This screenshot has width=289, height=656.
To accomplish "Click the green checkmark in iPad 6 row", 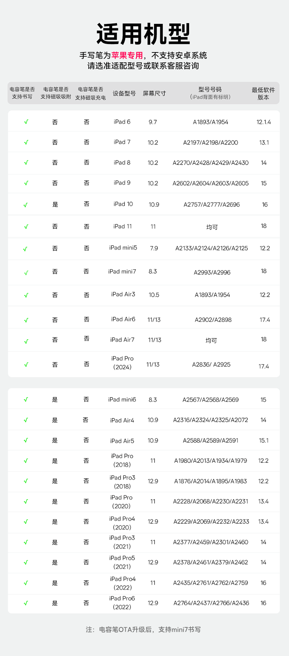I will coord(26,122).
